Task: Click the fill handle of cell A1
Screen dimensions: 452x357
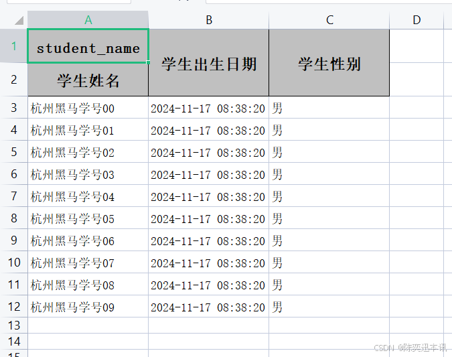Action: tap(148, 62)
